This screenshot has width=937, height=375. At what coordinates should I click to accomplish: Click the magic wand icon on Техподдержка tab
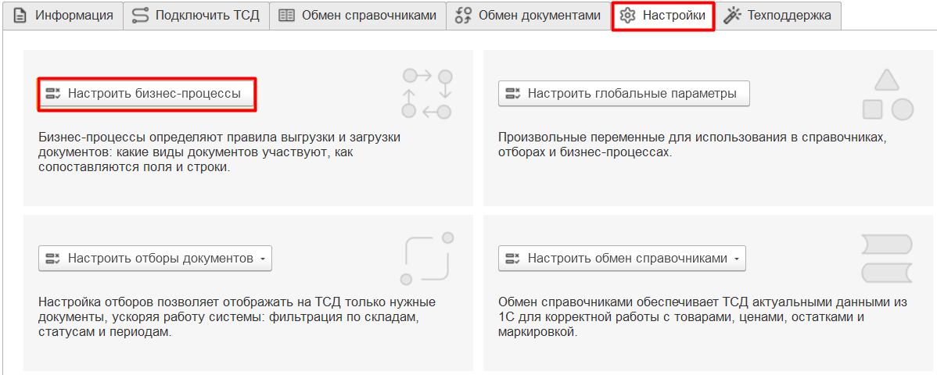click(732, 16)
